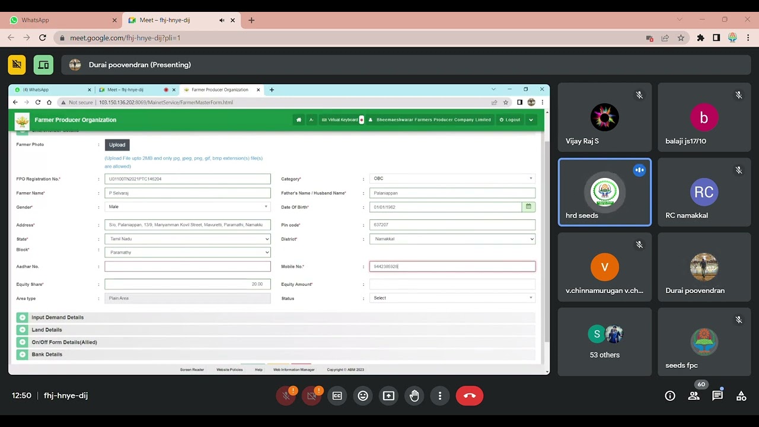Click Bheemaeshwarar Farmers Producer Company Limited

pos(430,120)
